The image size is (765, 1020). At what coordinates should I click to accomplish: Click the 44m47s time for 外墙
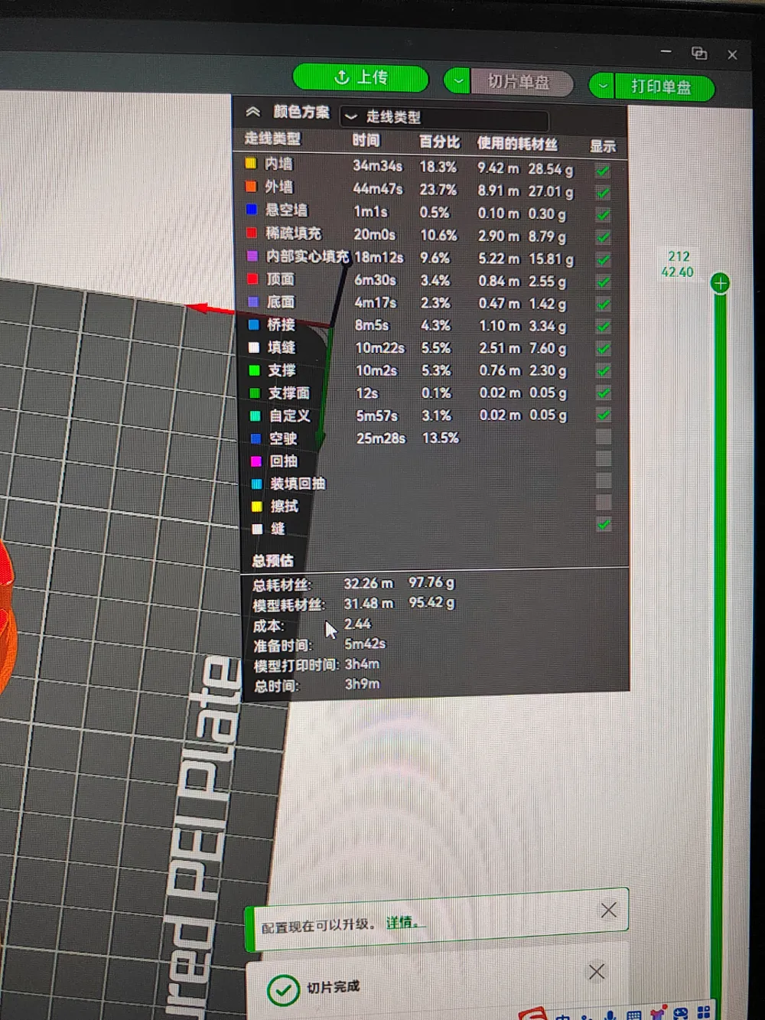378,188
